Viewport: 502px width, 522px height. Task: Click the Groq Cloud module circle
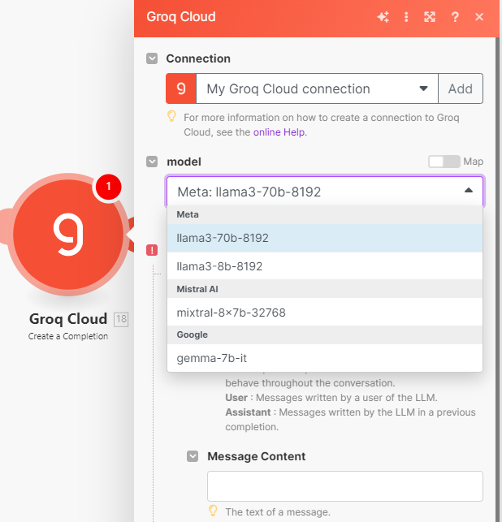point(68,235)
